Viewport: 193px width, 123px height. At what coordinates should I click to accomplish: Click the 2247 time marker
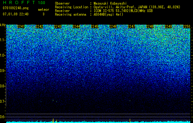click(131, 26)
